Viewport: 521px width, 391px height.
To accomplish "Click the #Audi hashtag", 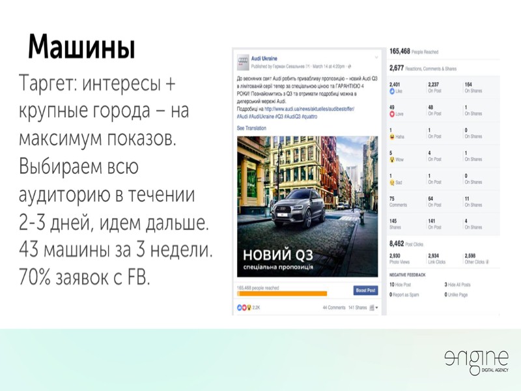I will coord(242,117).
